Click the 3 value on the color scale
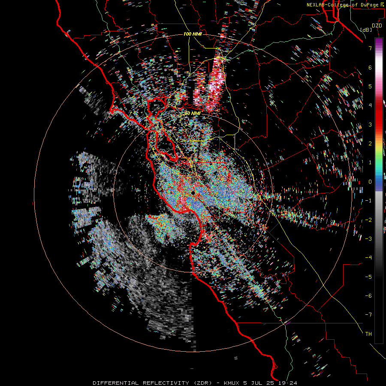Image resolution: width=386 pixels, height=386 pixels. pos(370,124)
